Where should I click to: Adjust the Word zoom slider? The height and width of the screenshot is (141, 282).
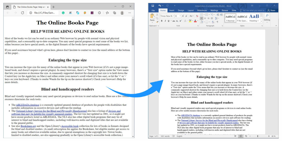pyautogui.click(x=257, y=136)
